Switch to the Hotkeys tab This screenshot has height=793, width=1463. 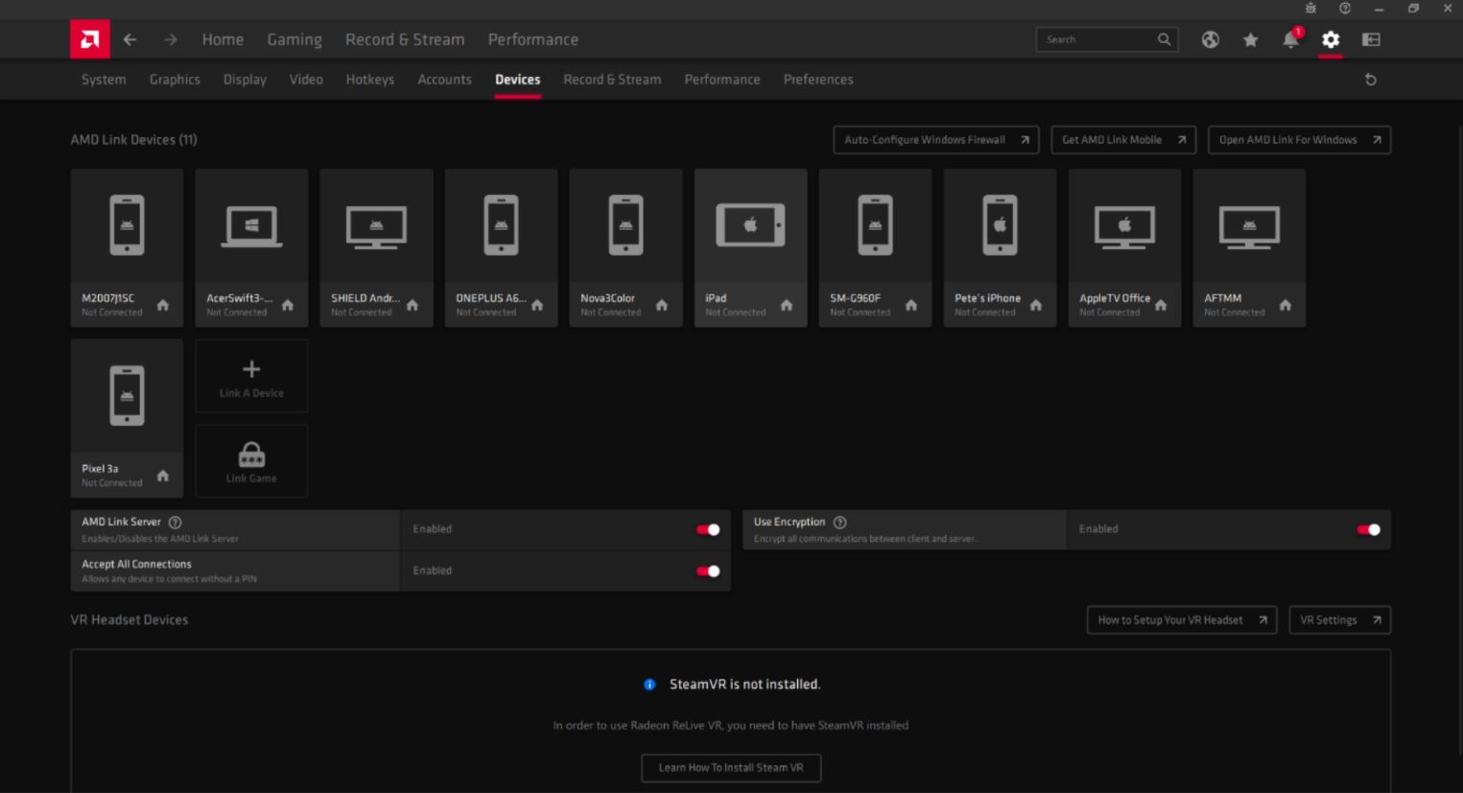tap(370, 80)
